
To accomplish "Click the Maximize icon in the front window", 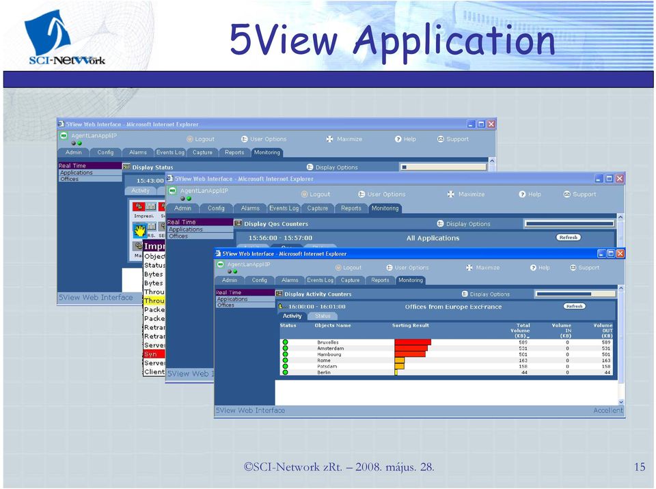I will tap(469, 268).
